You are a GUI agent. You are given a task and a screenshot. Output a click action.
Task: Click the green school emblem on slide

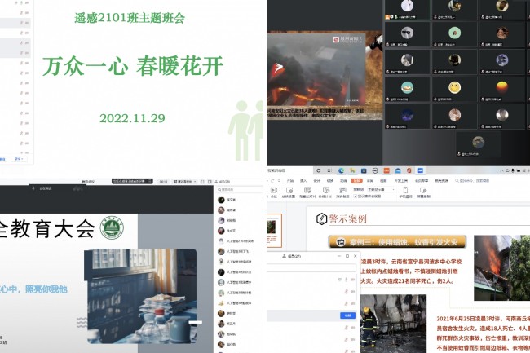point(110,228)
